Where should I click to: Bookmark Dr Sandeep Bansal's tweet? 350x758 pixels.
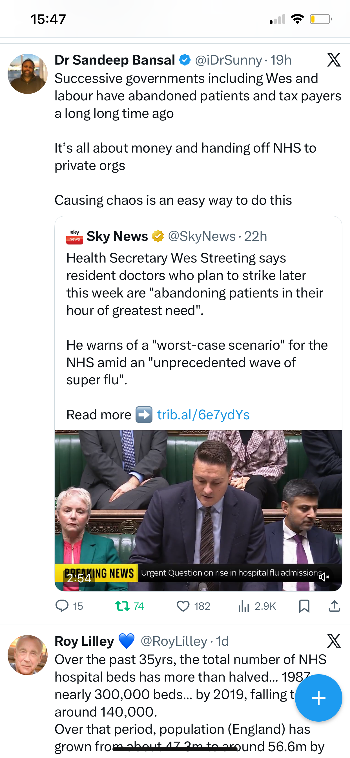304,606
